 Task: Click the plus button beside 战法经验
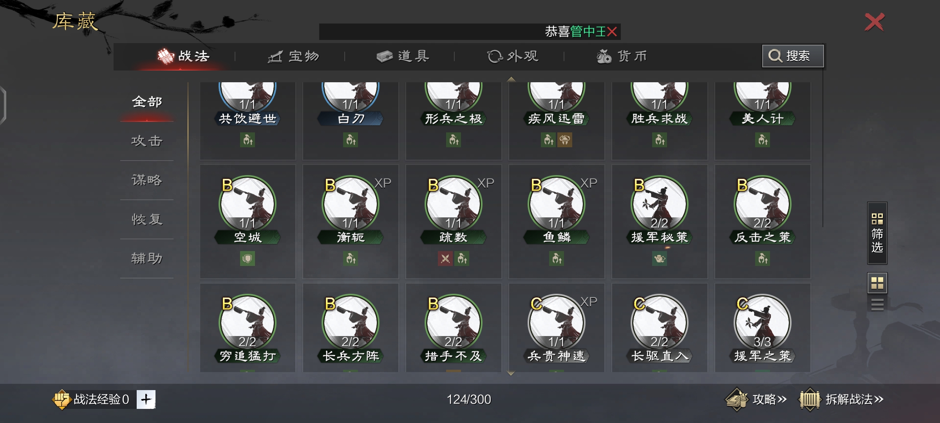146,399
